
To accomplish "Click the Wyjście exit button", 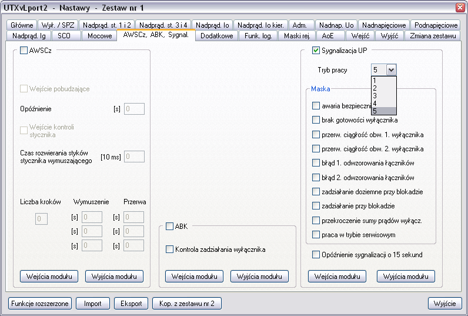I will 444,304.
